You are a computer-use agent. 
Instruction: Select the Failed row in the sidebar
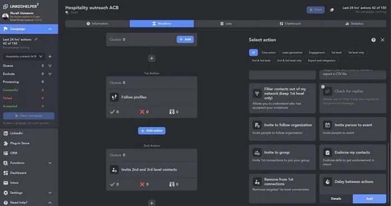[x=24, y=98]
